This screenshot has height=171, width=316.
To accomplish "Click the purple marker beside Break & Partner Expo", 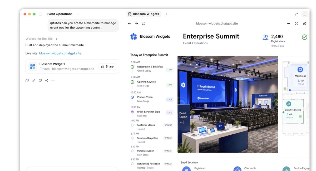I will click(x=132, y=112).
